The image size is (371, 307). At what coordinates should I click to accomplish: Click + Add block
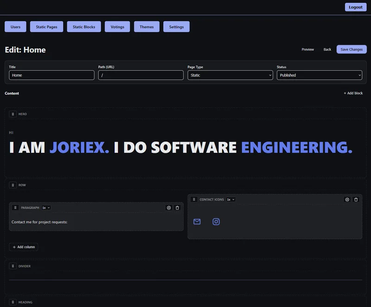[353, 93]
